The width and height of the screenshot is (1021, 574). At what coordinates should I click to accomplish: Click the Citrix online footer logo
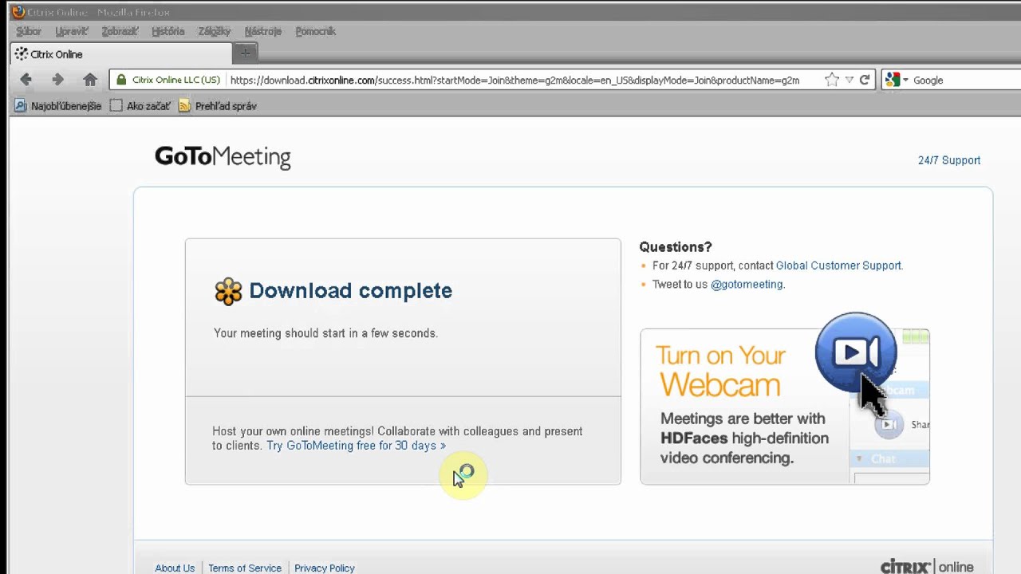click(x=927, y=567)
